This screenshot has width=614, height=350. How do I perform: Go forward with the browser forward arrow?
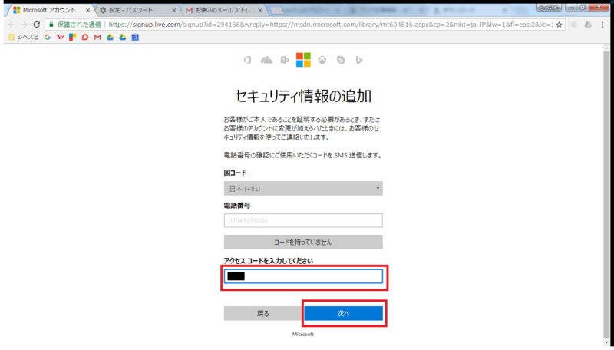(24, 25)
